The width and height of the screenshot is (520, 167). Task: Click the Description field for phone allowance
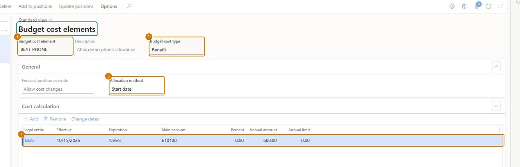(x=111, y=50)
